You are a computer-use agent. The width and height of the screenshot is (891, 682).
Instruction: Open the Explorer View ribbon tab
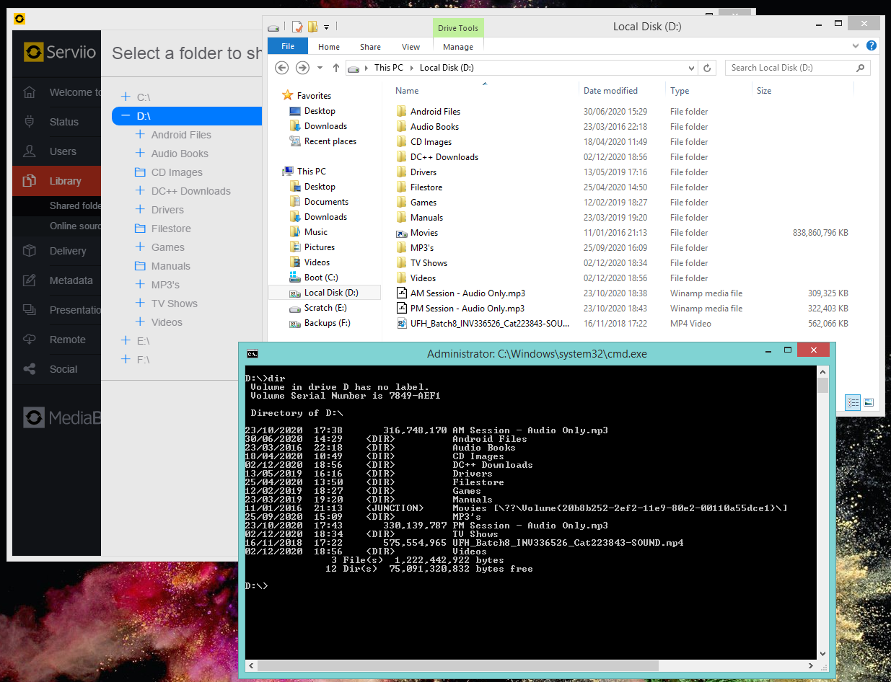point(411,47)
